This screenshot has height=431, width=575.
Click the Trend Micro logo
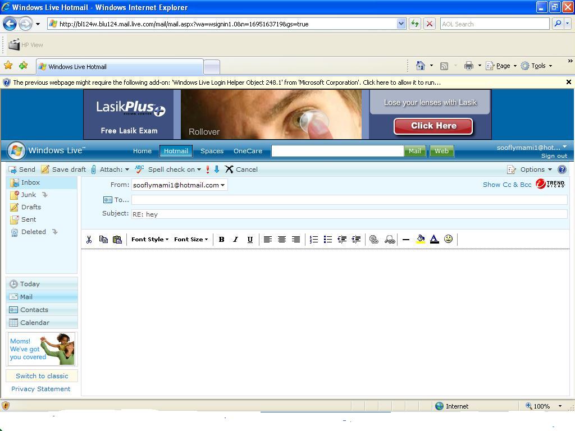tap(550, 184)
